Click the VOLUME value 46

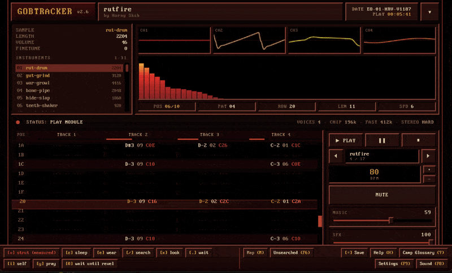coord(124,42)
